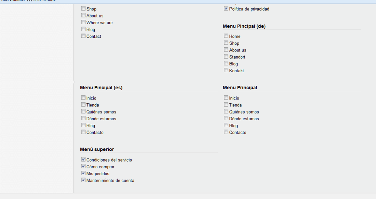Tick the Kontakt checkbox
The height and width of the screenshot is (199, 376).
(226, 70)
